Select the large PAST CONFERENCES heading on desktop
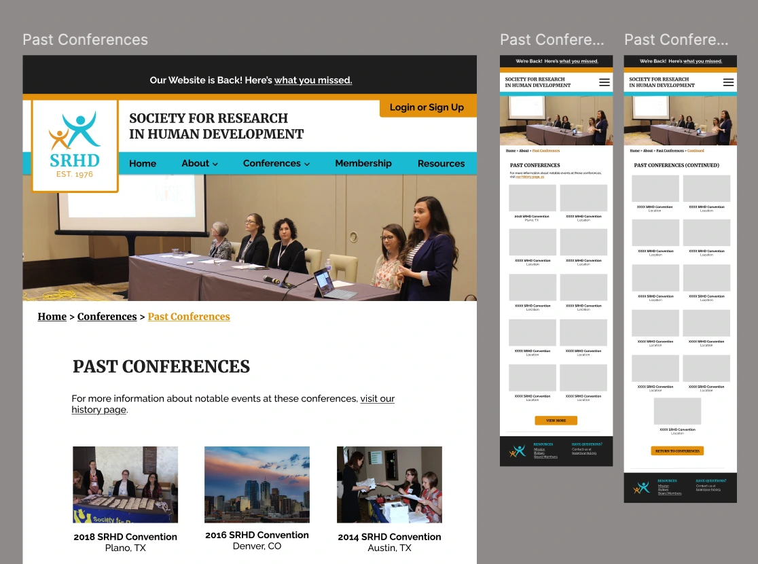Viewport: 758px width, 564px height. (x=162, y=367)
